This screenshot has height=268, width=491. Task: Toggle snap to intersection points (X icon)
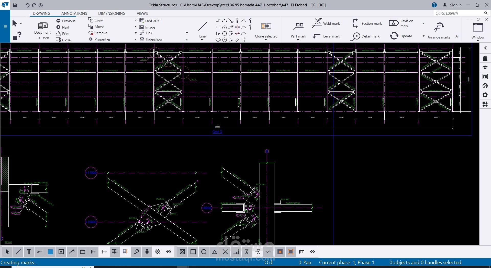click(225, 252)
